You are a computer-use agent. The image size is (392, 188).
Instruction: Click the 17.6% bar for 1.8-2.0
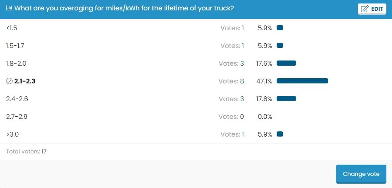pos(286,63)
